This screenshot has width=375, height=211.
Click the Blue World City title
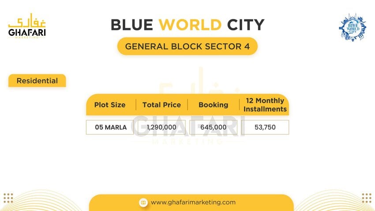(x=187, y=25)
